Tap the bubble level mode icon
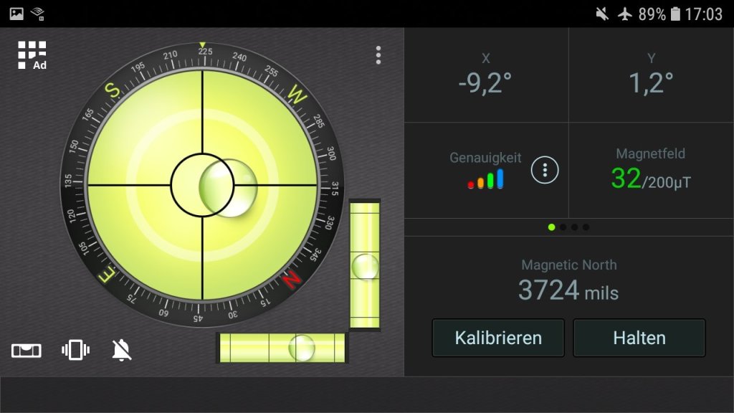This screenshot has width=734, height=413. pos(27,351)
